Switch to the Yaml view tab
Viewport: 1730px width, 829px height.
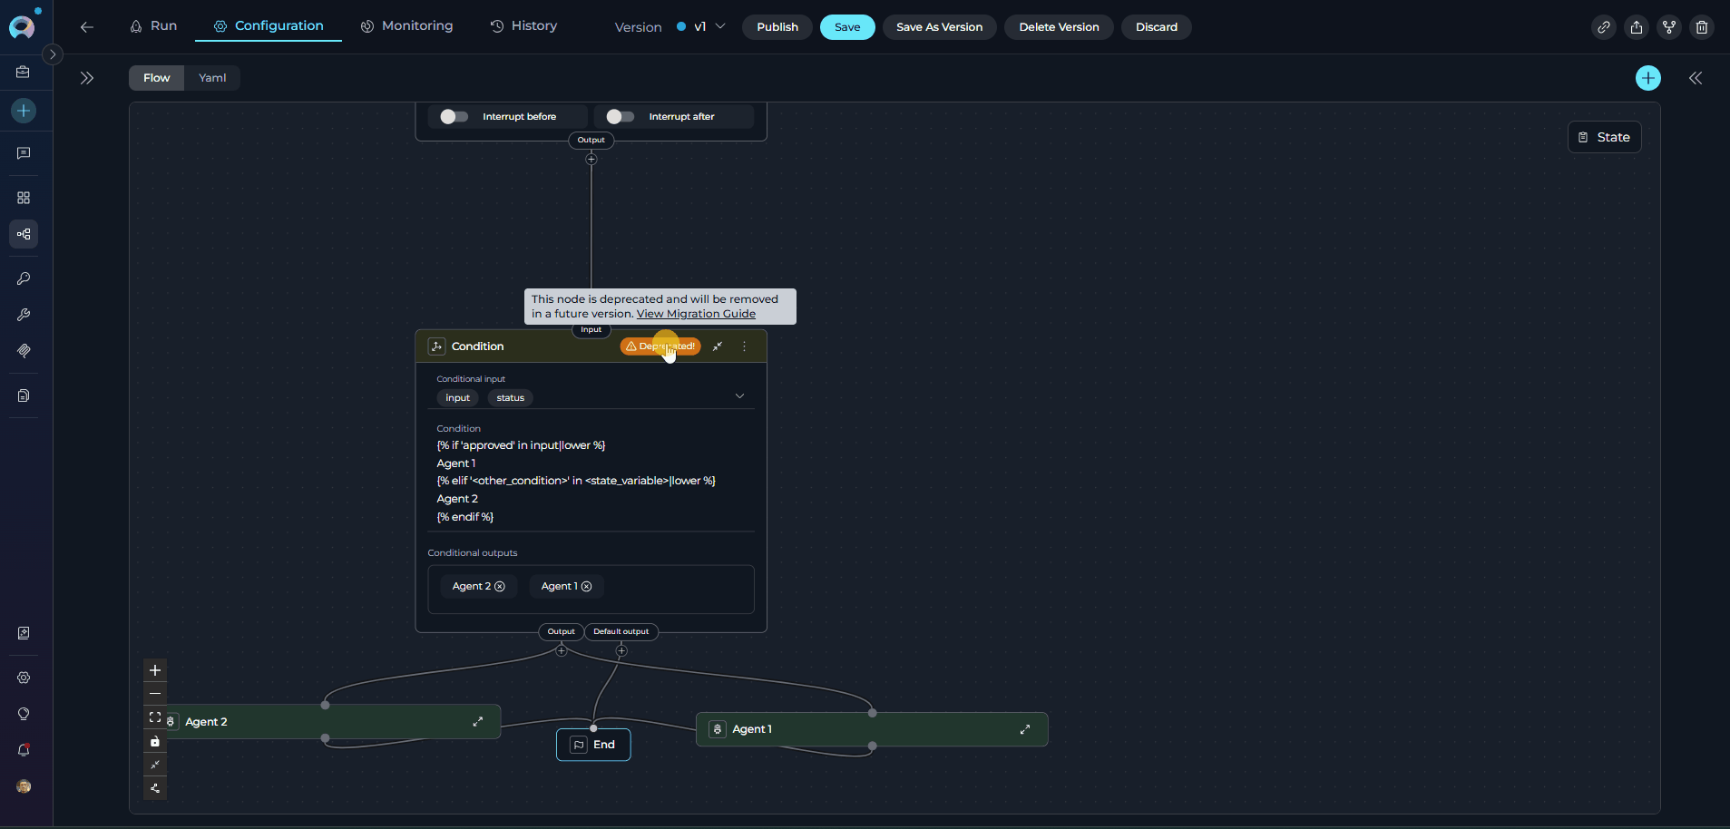pyautogui.click(x=212, y=78)
